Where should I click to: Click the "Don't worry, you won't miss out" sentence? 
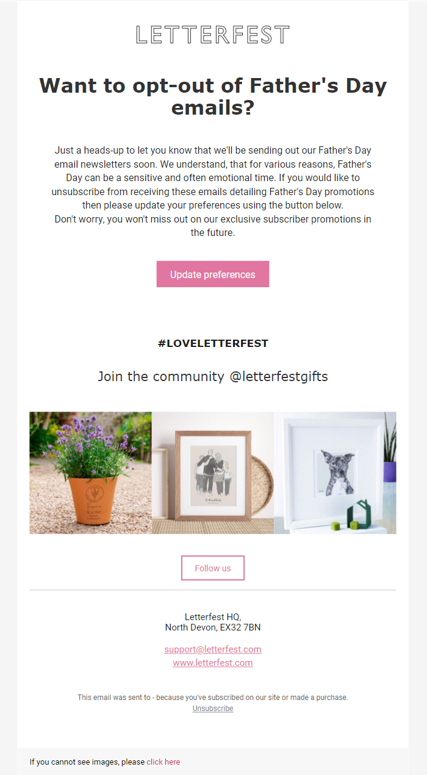[x=213, y=226]
